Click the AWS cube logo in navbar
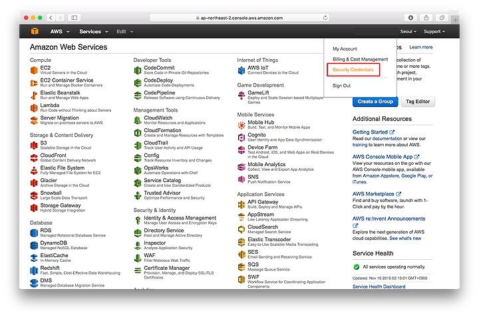The height and width of the screenshot is (317, 479). click(x=35, y=31)
